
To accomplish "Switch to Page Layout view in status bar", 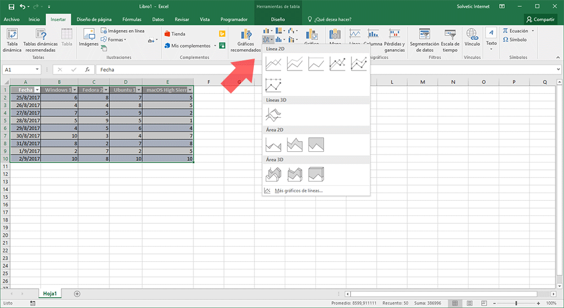I will click(469, 303).
